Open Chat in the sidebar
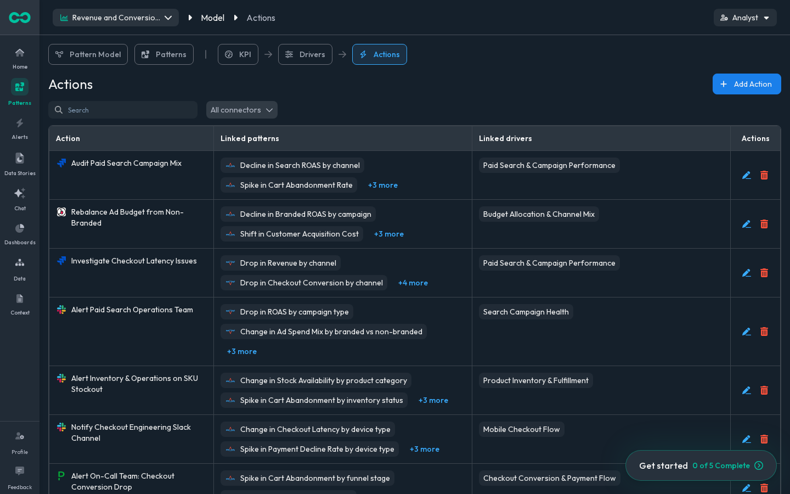This screenshot has width=790, height=494. click(x=20, y=199)
